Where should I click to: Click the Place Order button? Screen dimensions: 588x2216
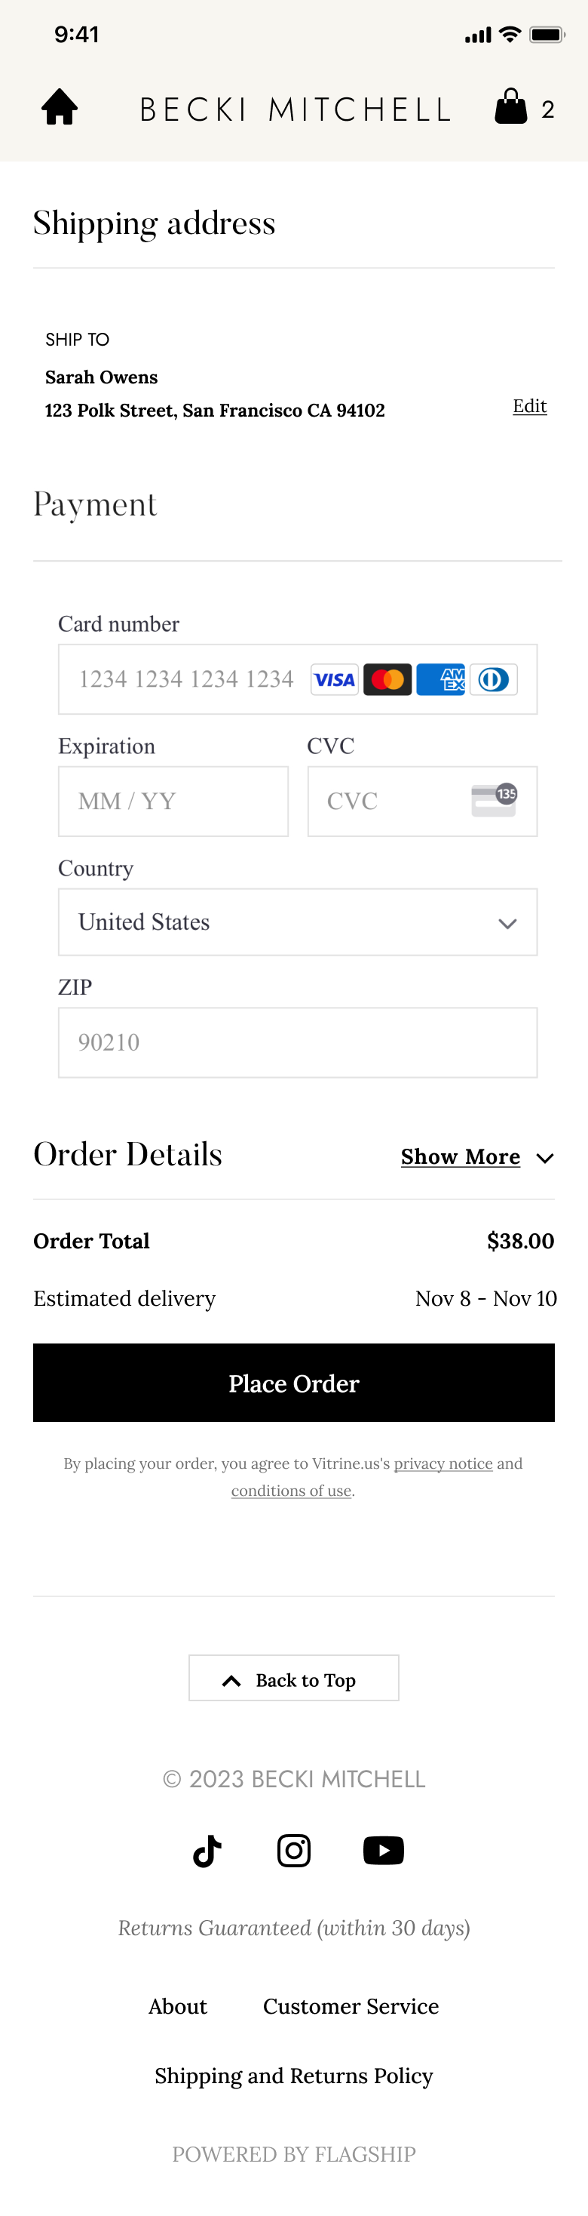(294, 1383)
